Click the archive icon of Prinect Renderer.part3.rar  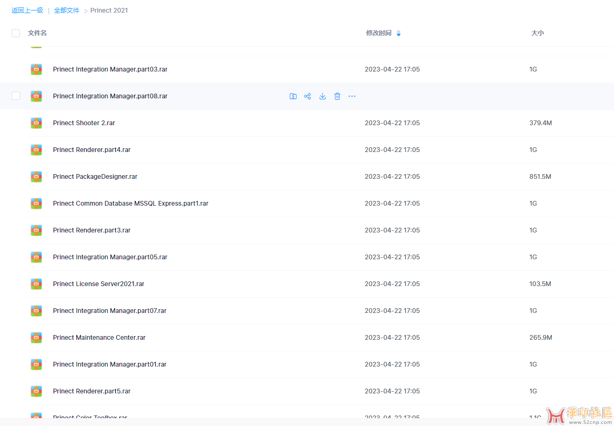tap(36, 230)
